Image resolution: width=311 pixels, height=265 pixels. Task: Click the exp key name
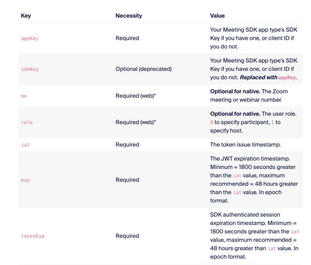[25, 180]
